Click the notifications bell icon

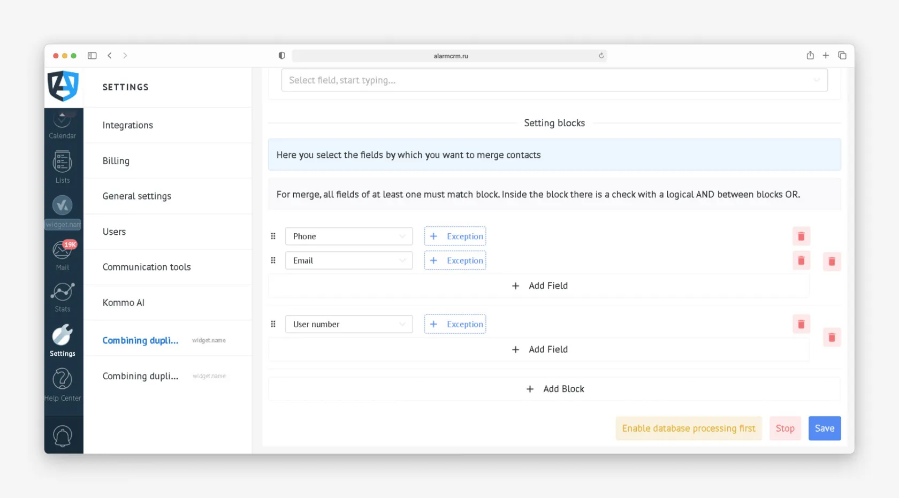(x=63, y=436)
